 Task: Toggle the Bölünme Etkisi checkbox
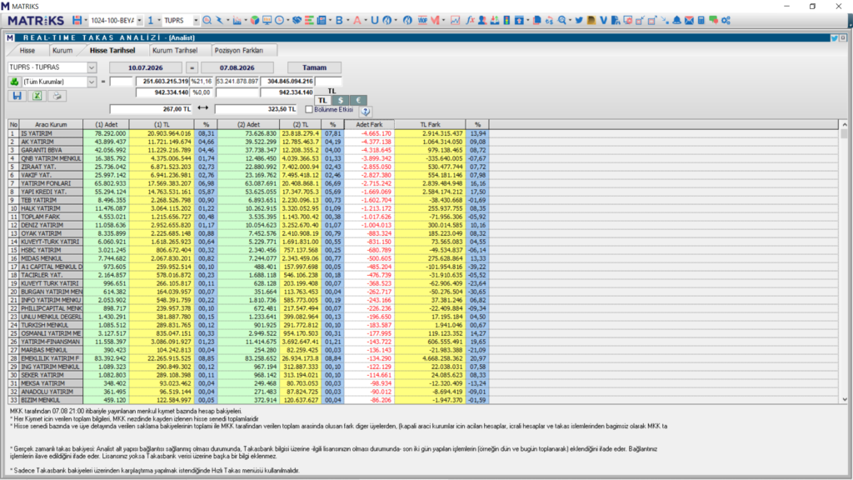tap(309, 109)
